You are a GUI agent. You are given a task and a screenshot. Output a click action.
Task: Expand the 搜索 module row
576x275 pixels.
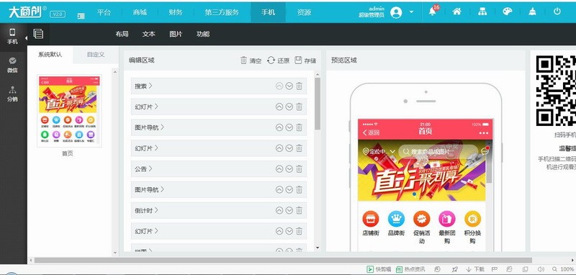click(219, 86)
